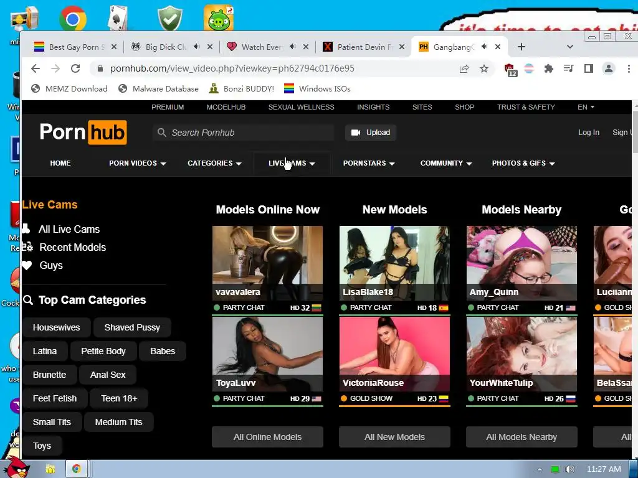
Task: Open the Windows ISOs bookmark
Action: tap(317, 88)
